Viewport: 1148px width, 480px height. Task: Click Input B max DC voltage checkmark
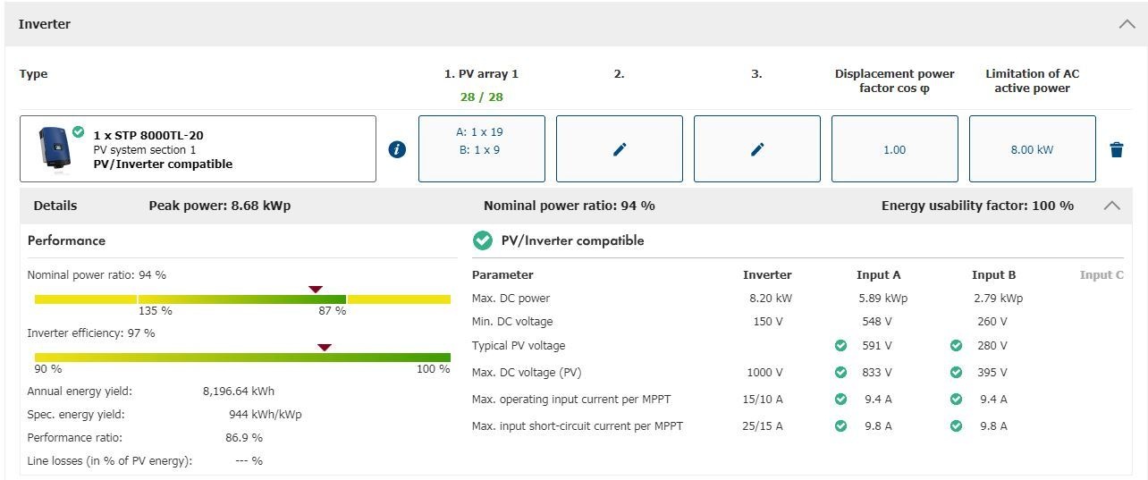pos(956,373)
